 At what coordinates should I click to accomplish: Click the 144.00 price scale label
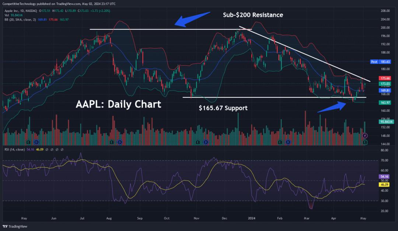pyautogui.click(x=385, y=144)
